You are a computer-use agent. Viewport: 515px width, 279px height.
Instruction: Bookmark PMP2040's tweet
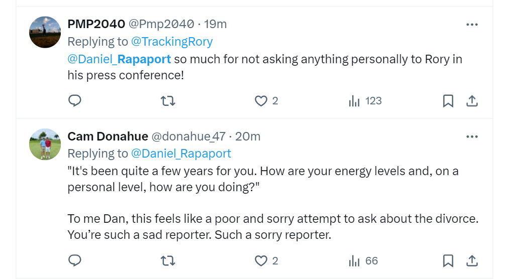click(448, 101)
